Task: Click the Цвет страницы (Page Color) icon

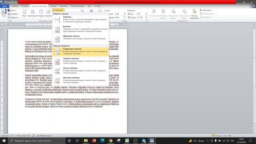Action: 91,11
